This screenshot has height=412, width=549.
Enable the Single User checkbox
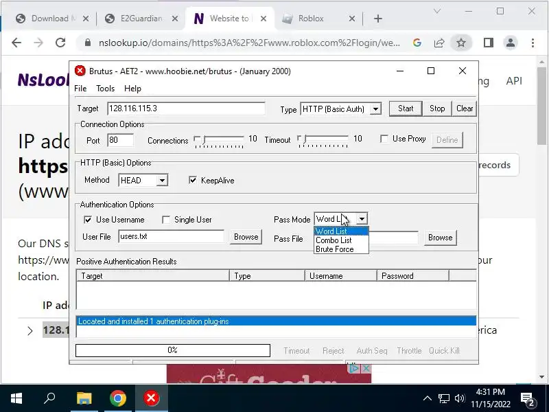[x=166, y=220]
